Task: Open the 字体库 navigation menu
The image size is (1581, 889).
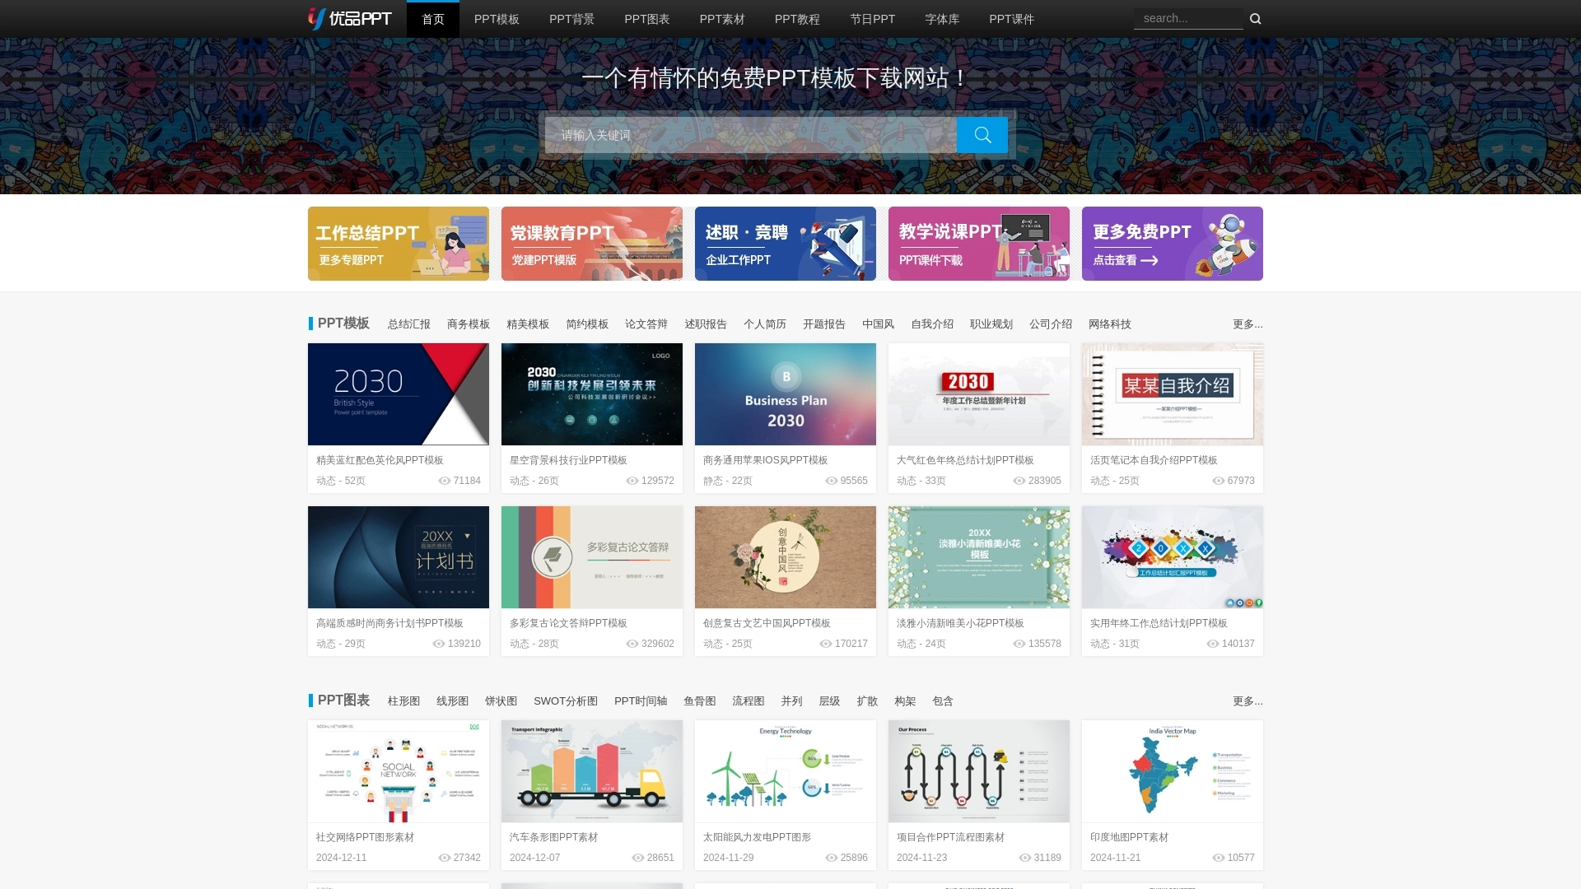Action: coord(942,19)
